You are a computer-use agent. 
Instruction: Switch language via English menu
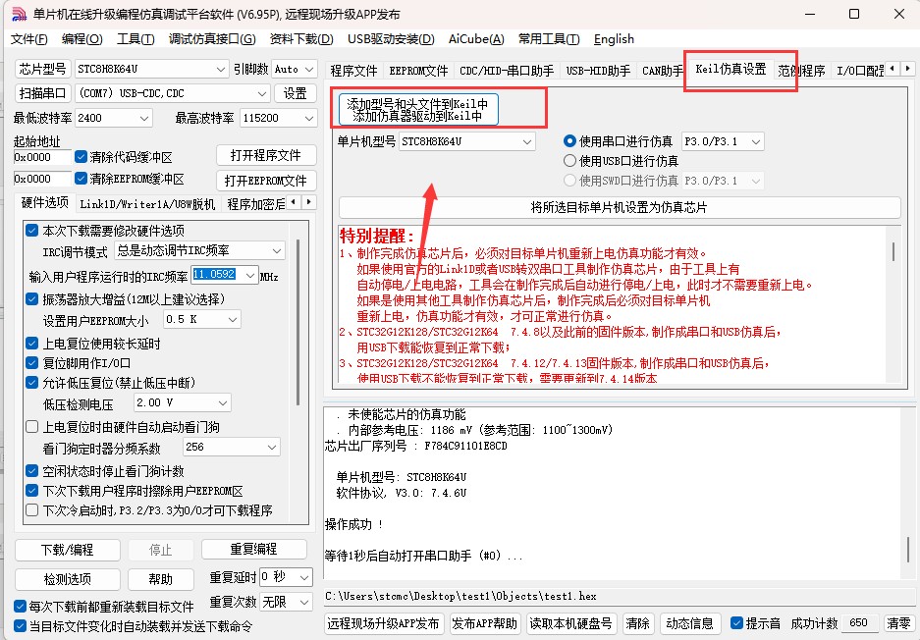[614, 39]
